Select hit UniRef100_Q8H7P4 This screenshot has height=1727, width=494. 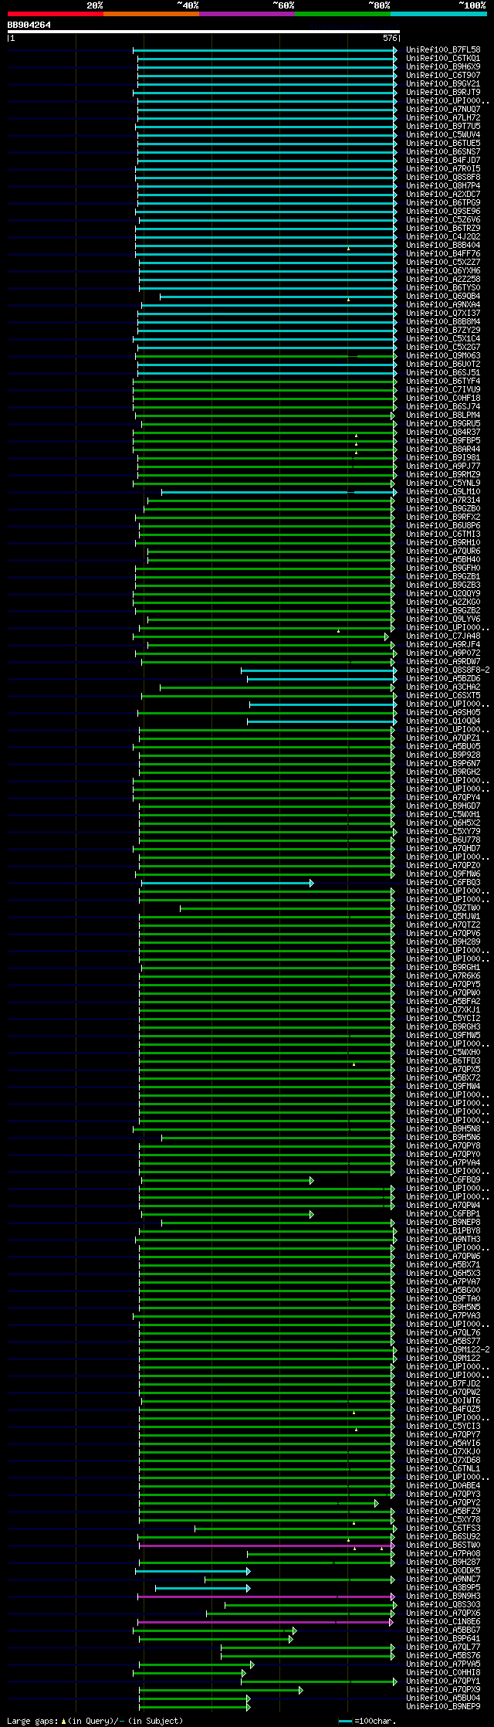(443, 186)
